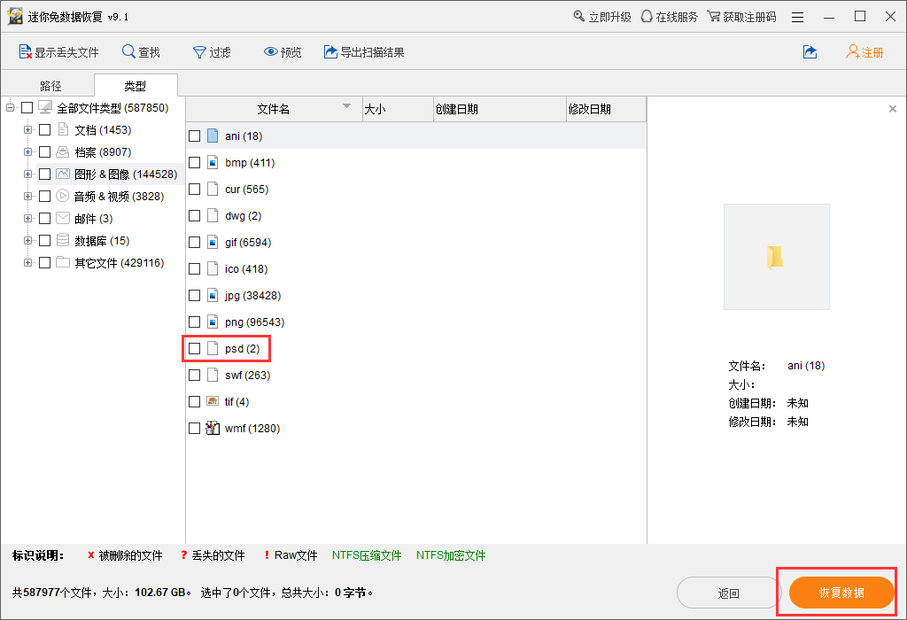
Task: Check the psd (2) checkbox
Action: [194, 349]
